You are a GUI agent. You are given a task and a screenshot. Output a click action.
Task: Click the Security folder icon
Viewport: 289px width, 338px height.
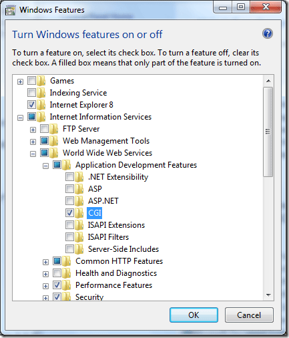67,297
